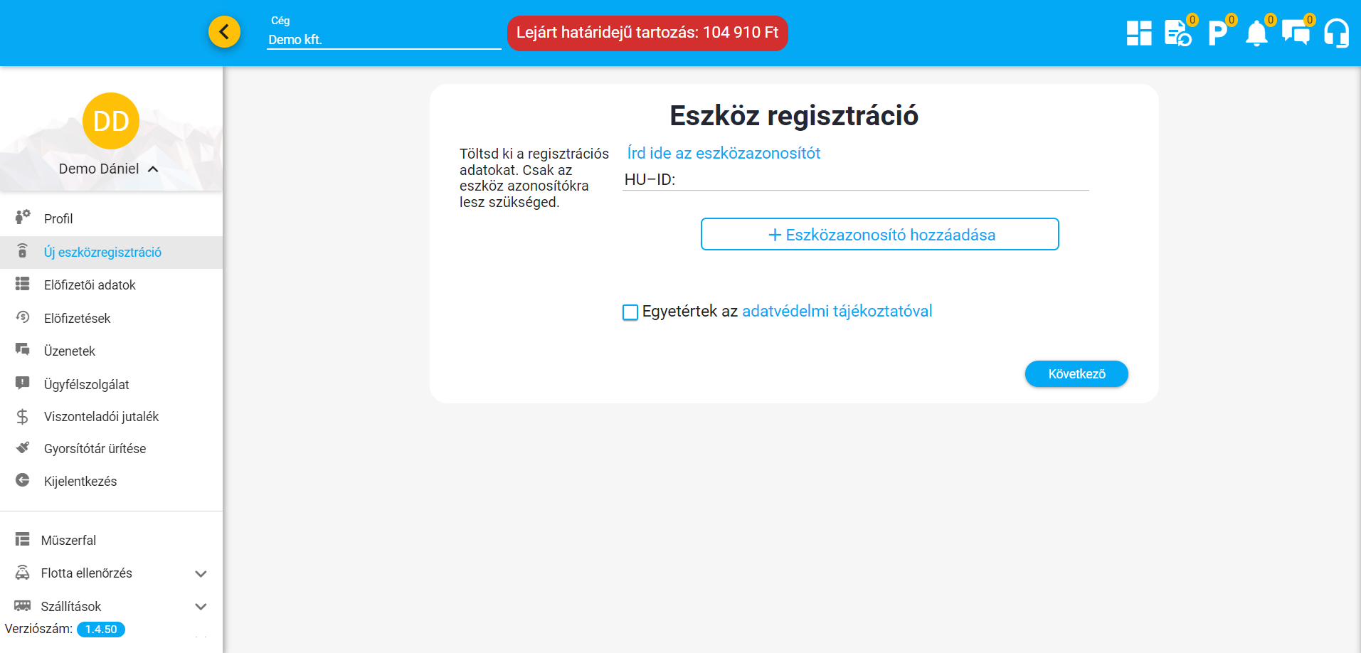Click the Következő button
Image resolution: width=1361 pixels, height=653 pixels.
coord(1076,374)
